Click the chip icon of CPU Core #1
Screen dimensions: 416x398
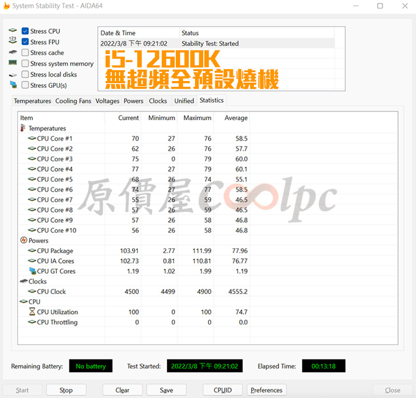click(x=32, y=138)
